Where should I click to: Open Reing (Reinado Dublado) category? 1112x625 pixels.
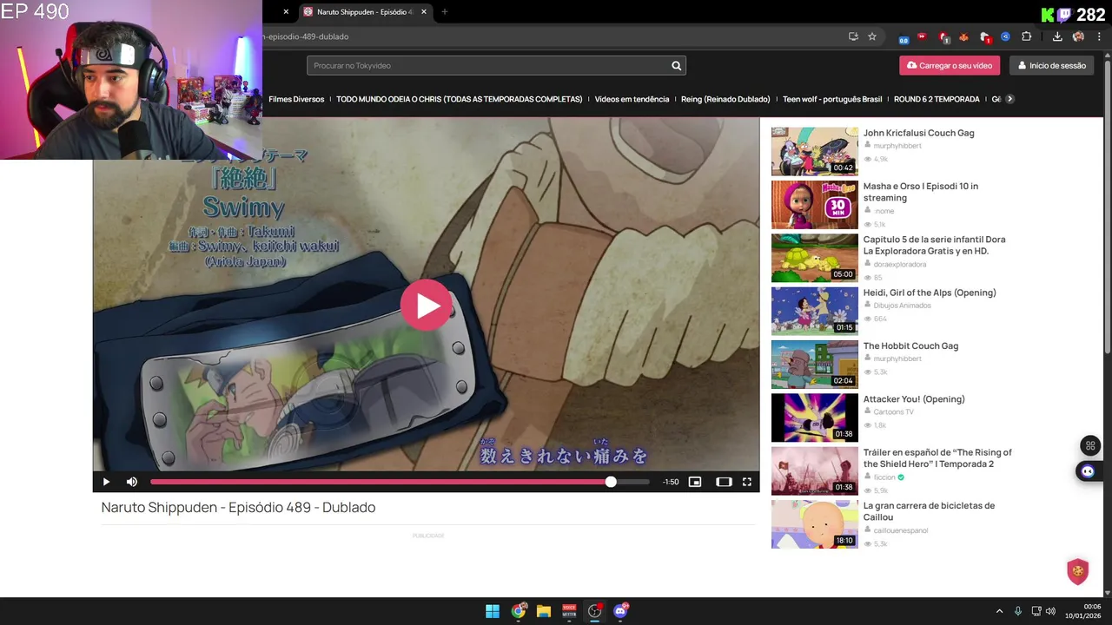pos(725,99)
